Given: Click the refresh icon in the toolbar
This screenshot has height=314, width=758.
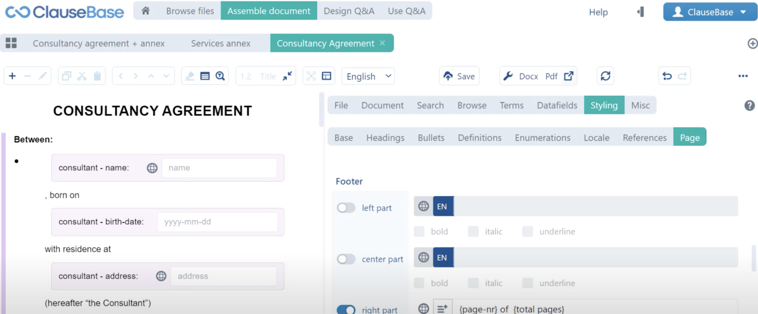Looking at the screenshot, I should (606, 76).
